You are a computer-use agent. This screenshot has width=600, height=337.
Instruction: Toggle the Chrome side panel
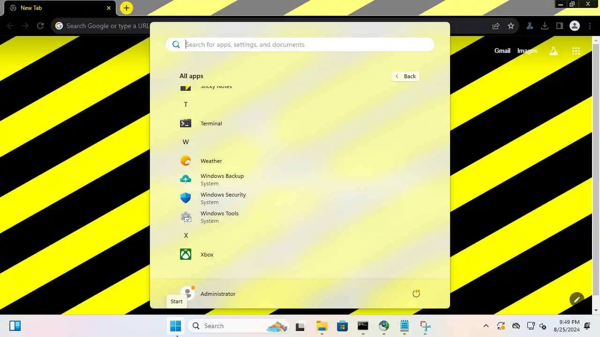point(560,26)
